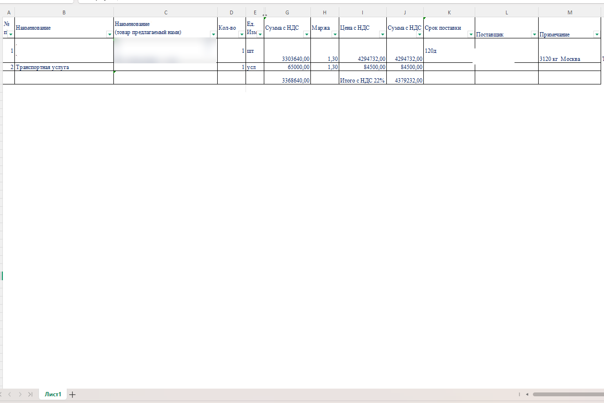The height and width of the screenshot is (403, 604).
Task: Select the 'Срок поставки' header cell
Action: [449, 28]
